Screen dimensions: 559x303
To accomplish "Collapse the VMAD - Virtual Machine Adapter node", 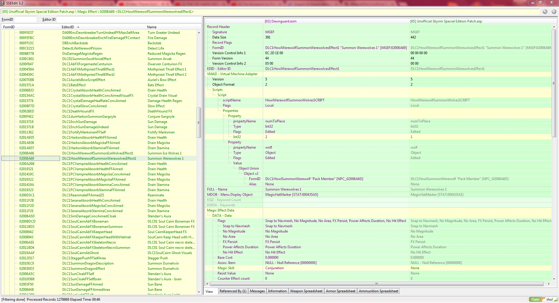I will coord(232,74).
